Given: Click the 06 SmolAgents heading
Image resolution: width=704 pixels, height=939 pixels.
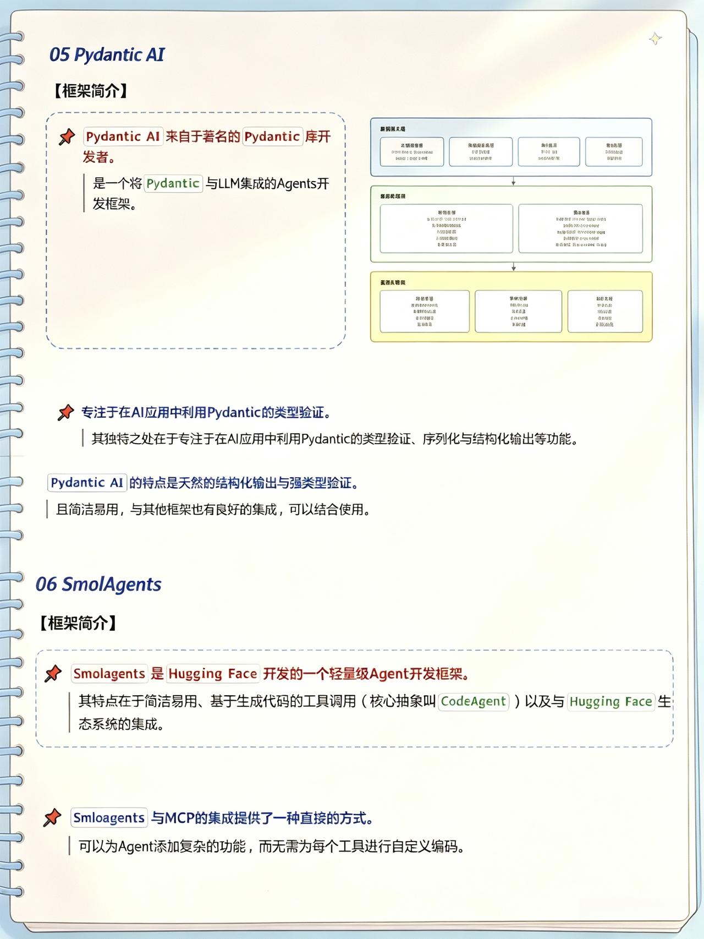Looking at the screenshot, I should pos(98,584).
